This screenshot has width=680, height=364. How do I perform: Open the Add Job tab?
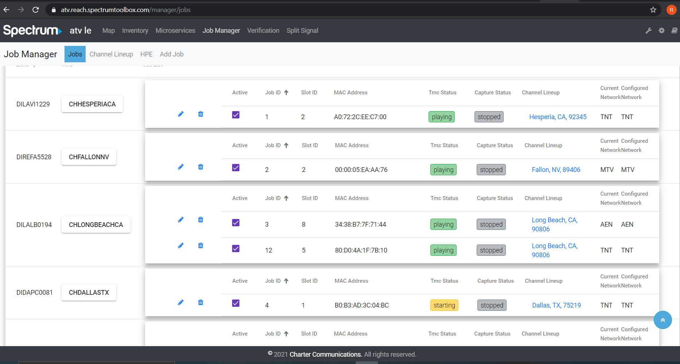click(x=172, y=54)
